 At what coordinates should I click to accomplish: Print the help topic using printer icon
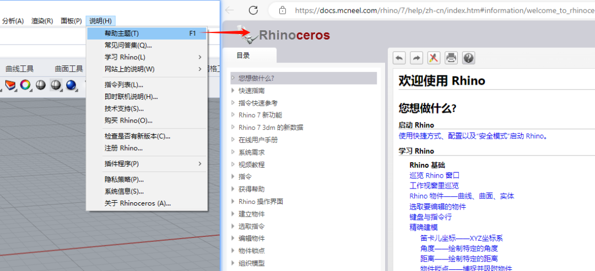pyautogui.click(x=451, y=58)
